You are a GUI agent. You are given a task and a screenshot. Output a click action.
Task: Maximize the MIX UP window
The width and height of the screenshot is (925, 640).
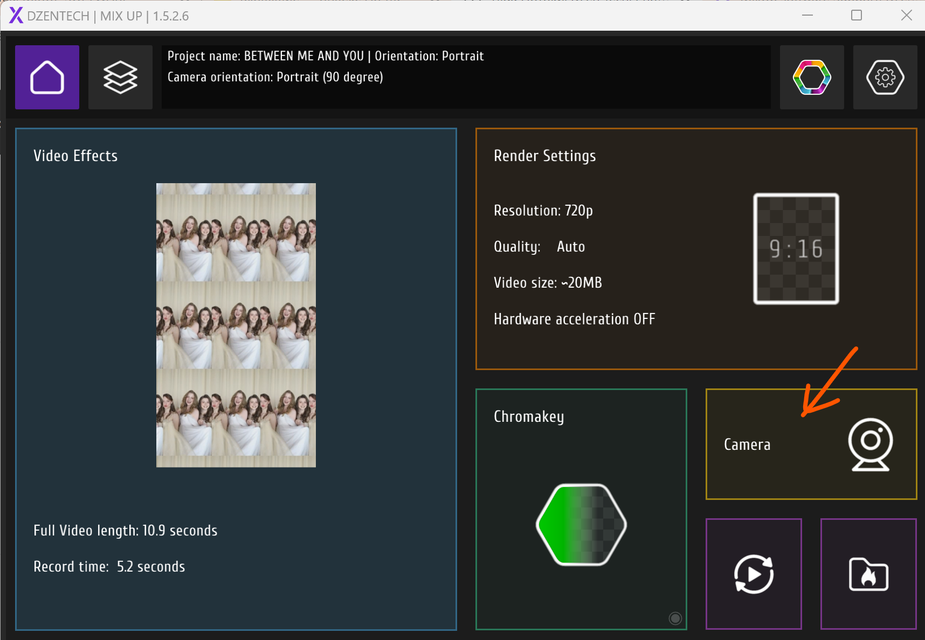coord(856,16)
